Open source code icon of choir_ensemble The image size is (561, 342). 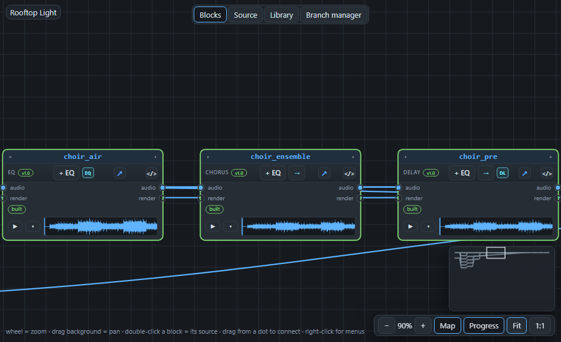click(x=349, y=174)
